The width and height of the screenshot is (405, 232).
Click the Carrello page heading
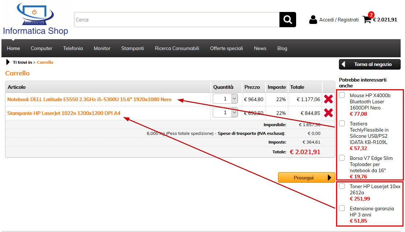pos(17,73)
